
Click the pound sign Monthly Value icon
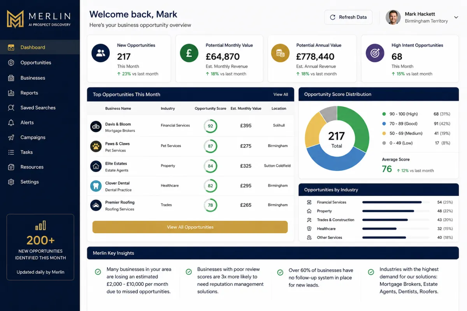[x=189, y=53]
